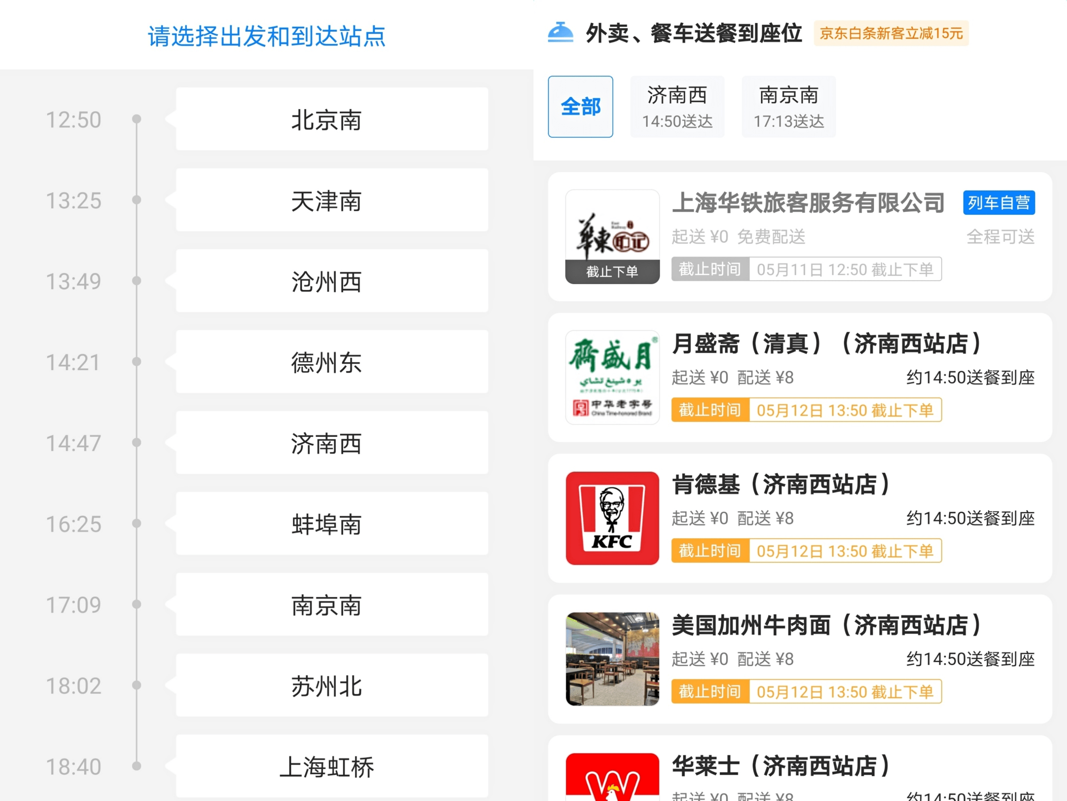Choose 济南西 in station list

[332, 443]
